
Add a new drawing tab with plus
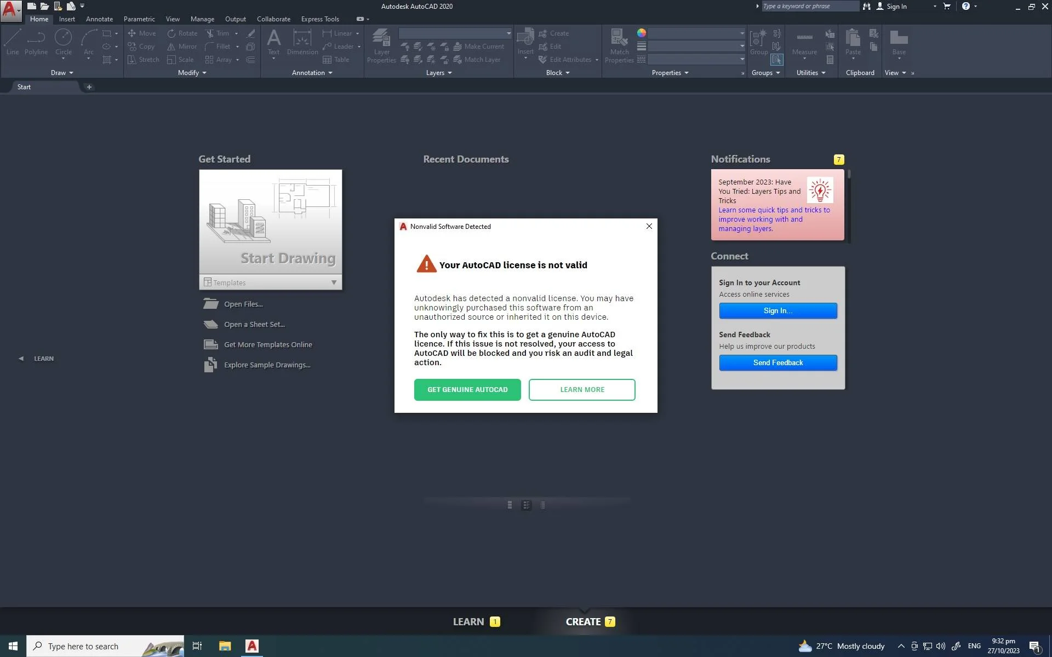[89, 87]
